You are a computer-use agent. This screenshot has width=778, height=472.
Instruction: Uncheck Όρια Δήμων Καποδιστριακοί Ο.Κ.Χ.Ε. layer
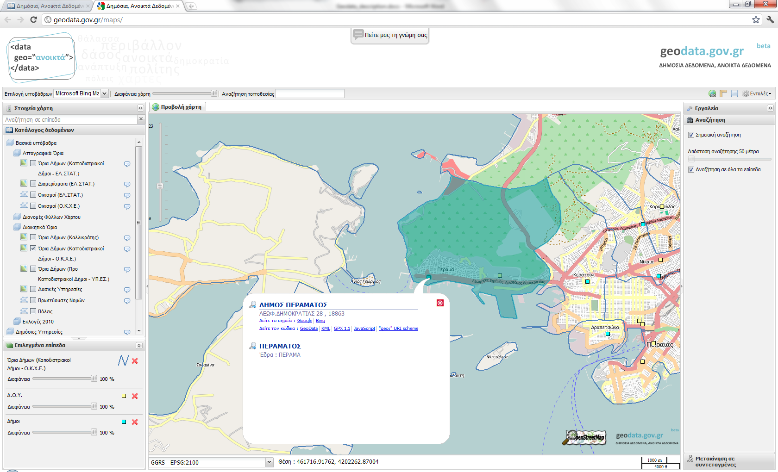pos(33,248)
